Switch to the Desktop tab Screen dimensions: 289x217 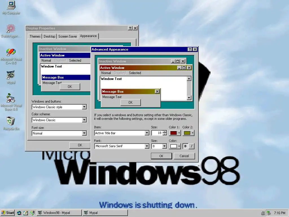[49, 36]
